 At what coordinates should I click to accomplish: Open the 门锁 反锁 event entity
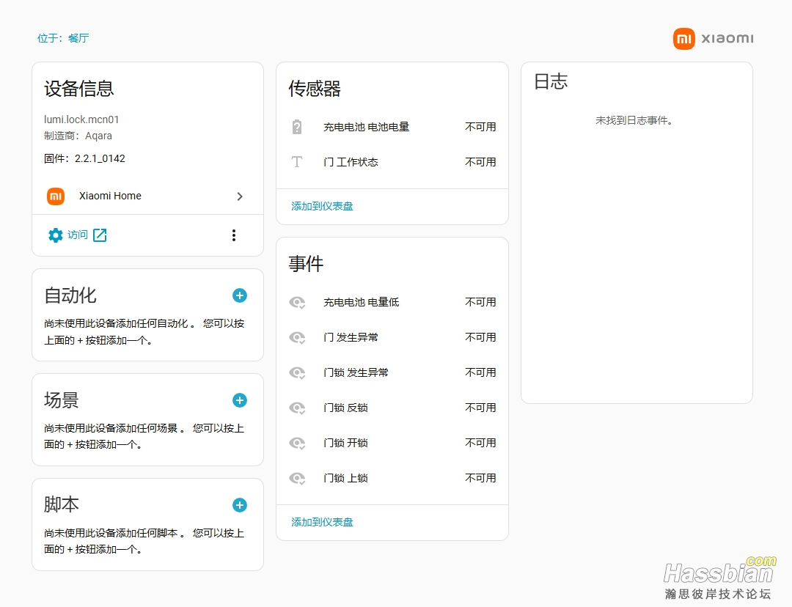click(x=392, y=408)
